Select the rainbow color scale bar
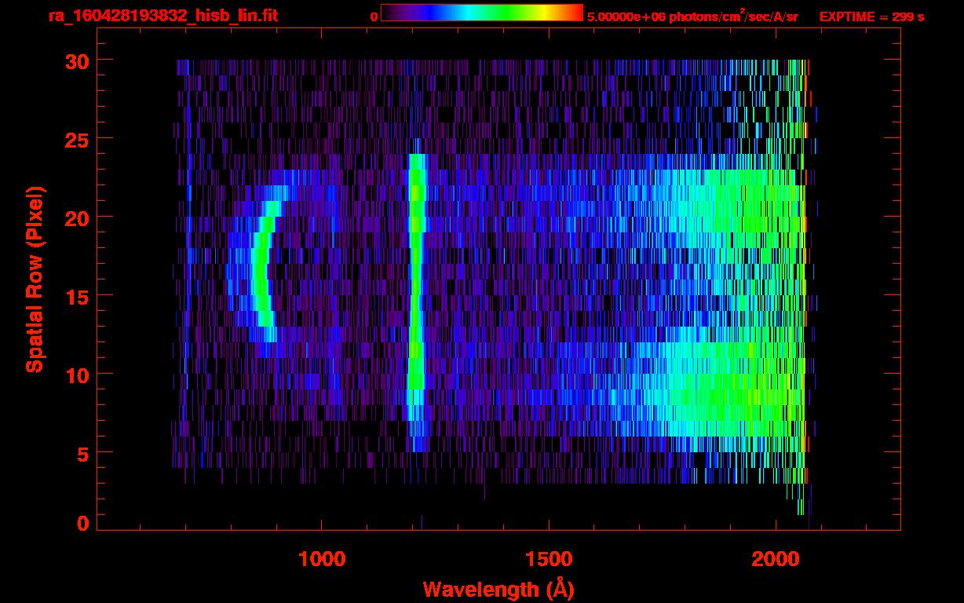 coord(481,13)
